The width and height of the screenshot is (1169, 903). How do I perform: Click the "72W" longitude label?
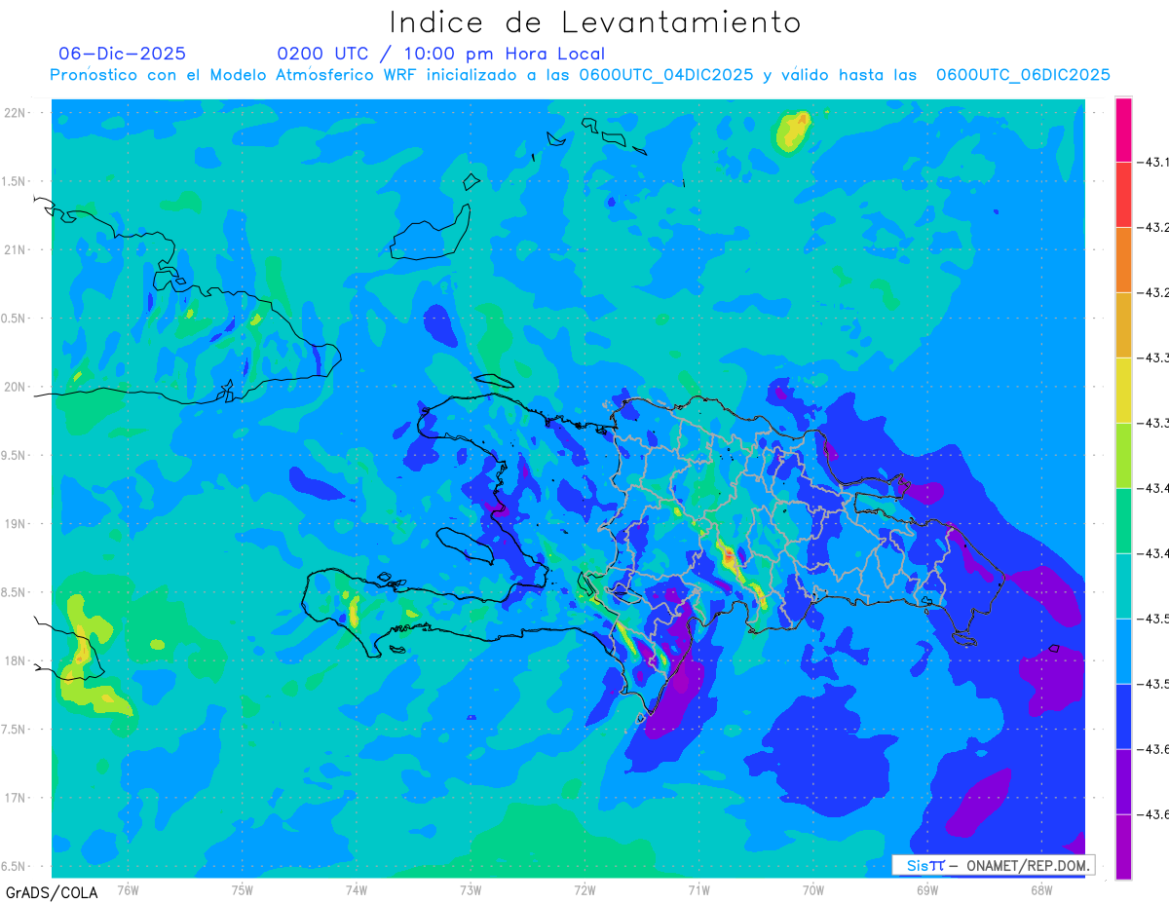584,889
